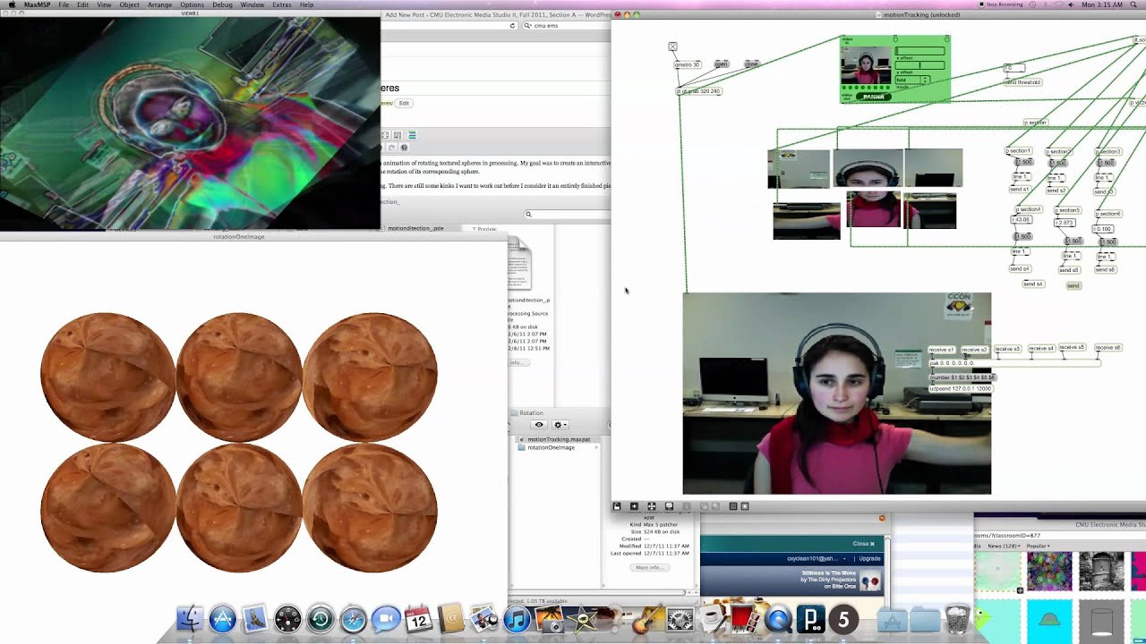Image resolution: width=1146 pixels, height=644 pixels.
Task: Open the File menu
Action: [64, 4]
